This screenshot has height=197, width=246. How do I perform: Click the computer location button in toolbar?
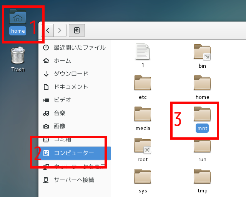click(x=77, y=30)
